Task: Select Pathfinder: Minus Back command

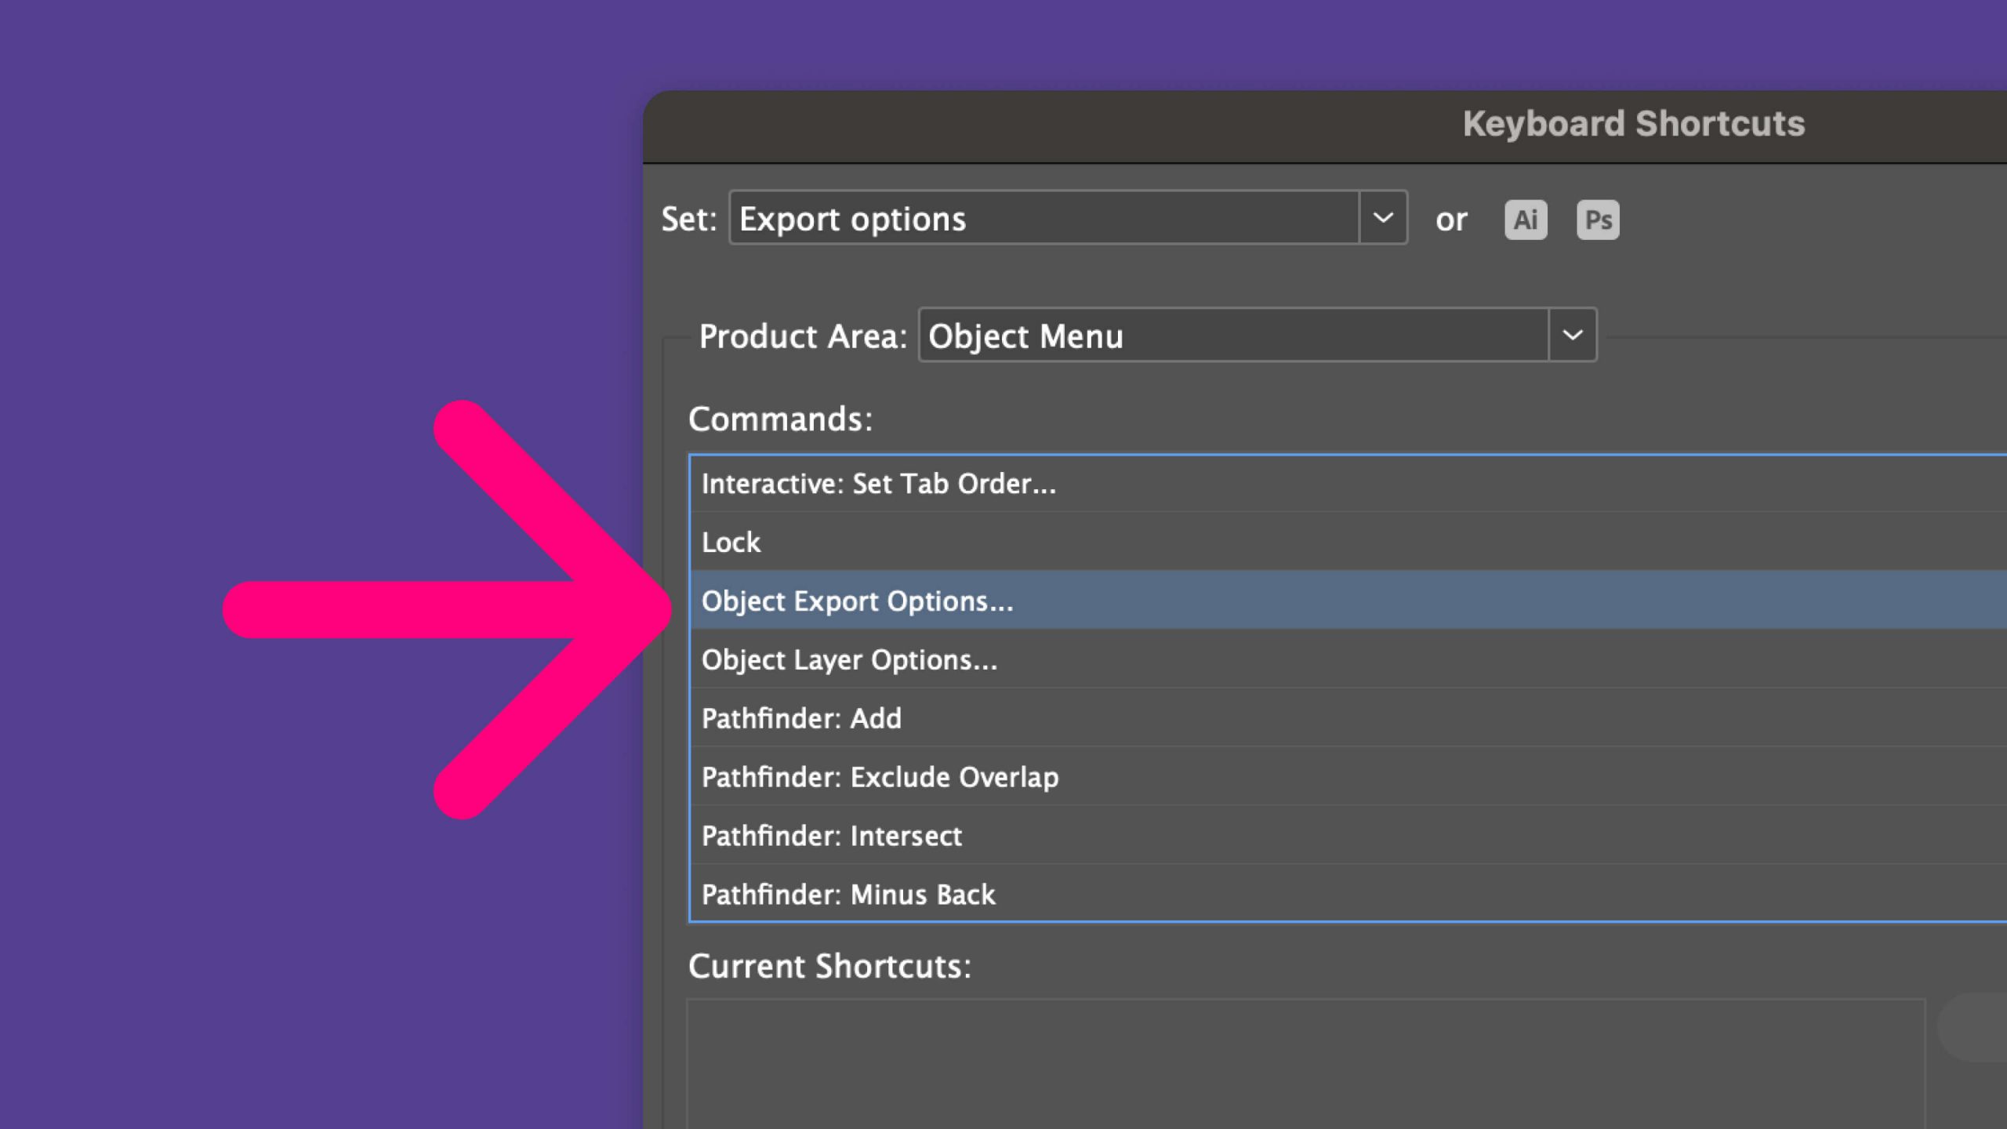Action: (x=848, y=895)
